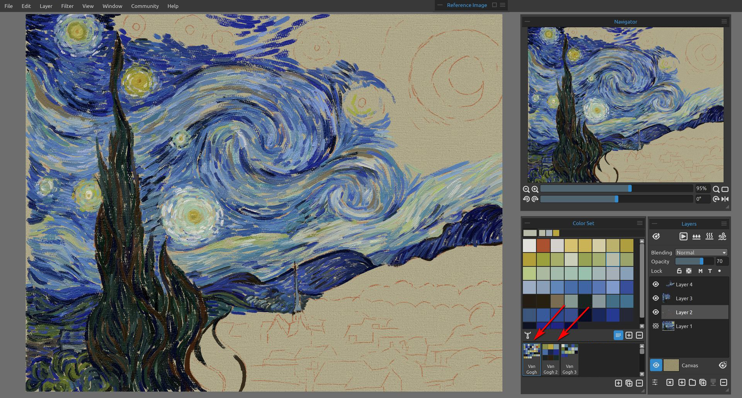Adjust the layer Opacity slider
Screen dimensions: 742x398
694,262
